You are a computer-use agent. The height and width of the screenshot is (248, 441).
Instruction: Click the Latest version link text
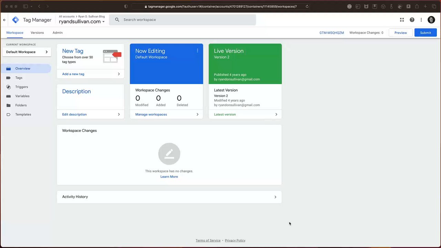tap(225, 114)
